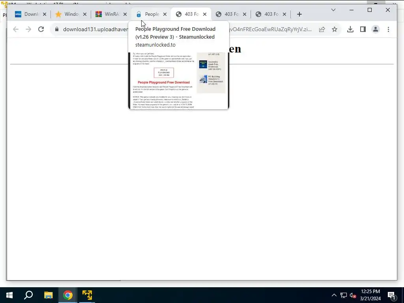Image resolution: width=404 pixels, height=303 pixels.
Task: Open taskbar Search
Action: pyautogui.click(x=28, y=295)
